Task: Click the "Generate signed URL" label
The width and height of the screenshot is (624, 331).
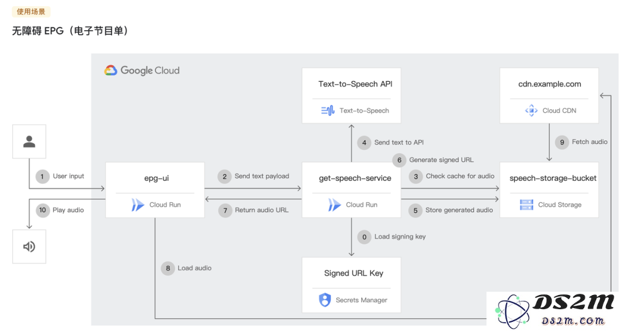Action: 441,160
